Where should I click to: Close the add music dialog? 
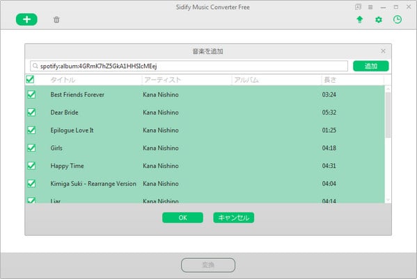point(383,51)
